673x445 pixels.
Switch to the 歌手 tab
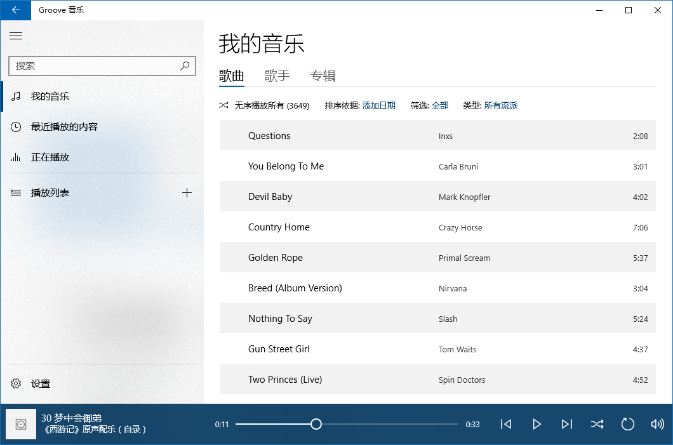pyautogui.click(x=277, y=76)
